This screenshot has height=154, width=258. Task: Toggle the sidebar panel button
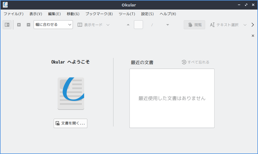[x=7, y=25]
